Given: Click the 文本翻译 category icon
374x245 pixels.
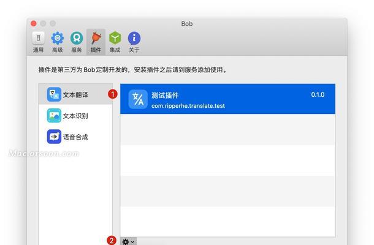Looking at the screenshot, I should click(x=54, y=94).
